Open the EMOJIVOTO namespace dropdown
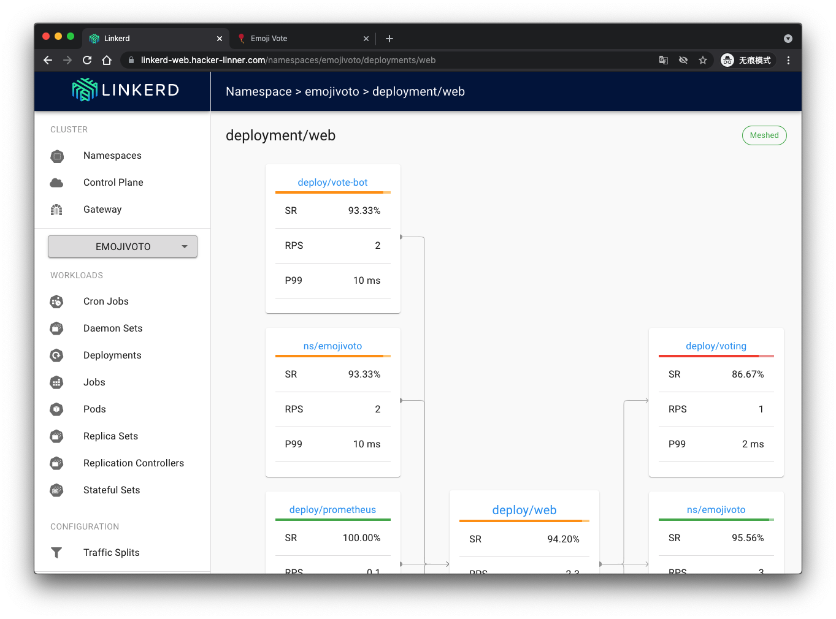 tap(123, 246)
